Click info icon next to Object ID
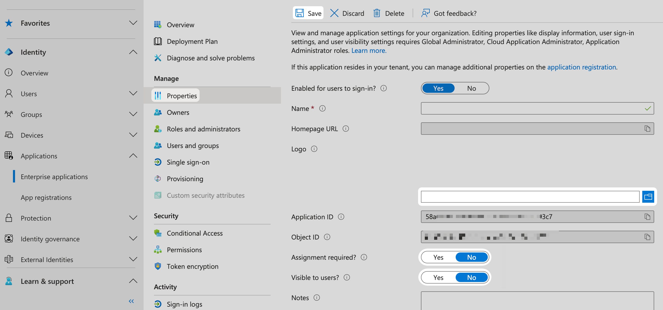The width and height of the screenshot is (663, 310). 327,237
